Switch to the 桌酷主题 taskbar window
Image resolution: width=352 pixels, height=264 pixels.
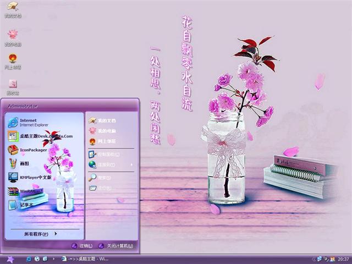pos(85,259)
